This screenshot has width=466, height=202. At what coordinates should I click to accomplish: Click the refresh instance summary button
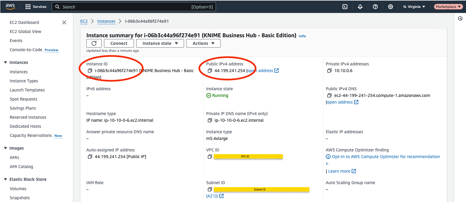(x=94, y=43)
